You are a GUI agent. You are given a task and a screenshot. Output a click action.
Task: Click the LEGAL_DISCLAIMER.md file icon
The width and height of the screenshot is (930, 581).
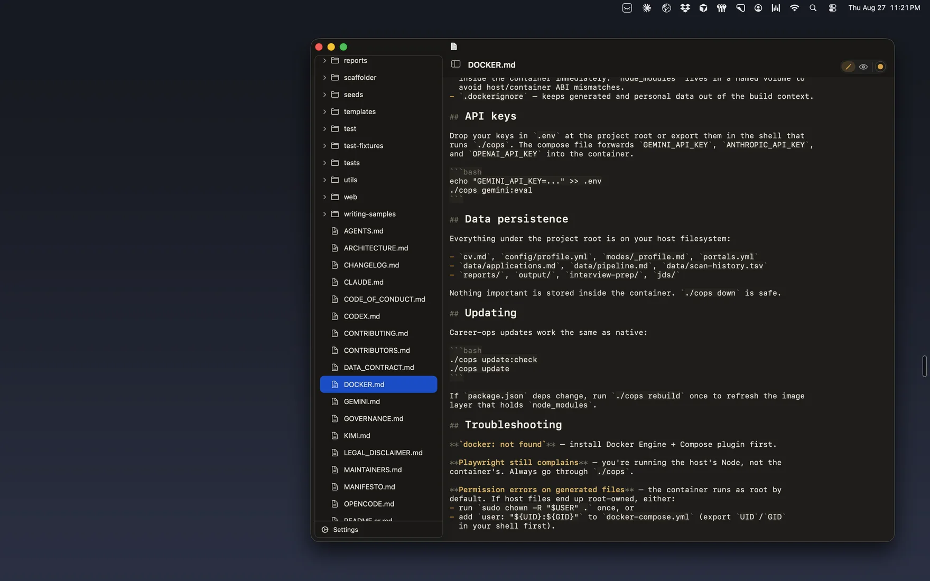(x=334, y=453)
